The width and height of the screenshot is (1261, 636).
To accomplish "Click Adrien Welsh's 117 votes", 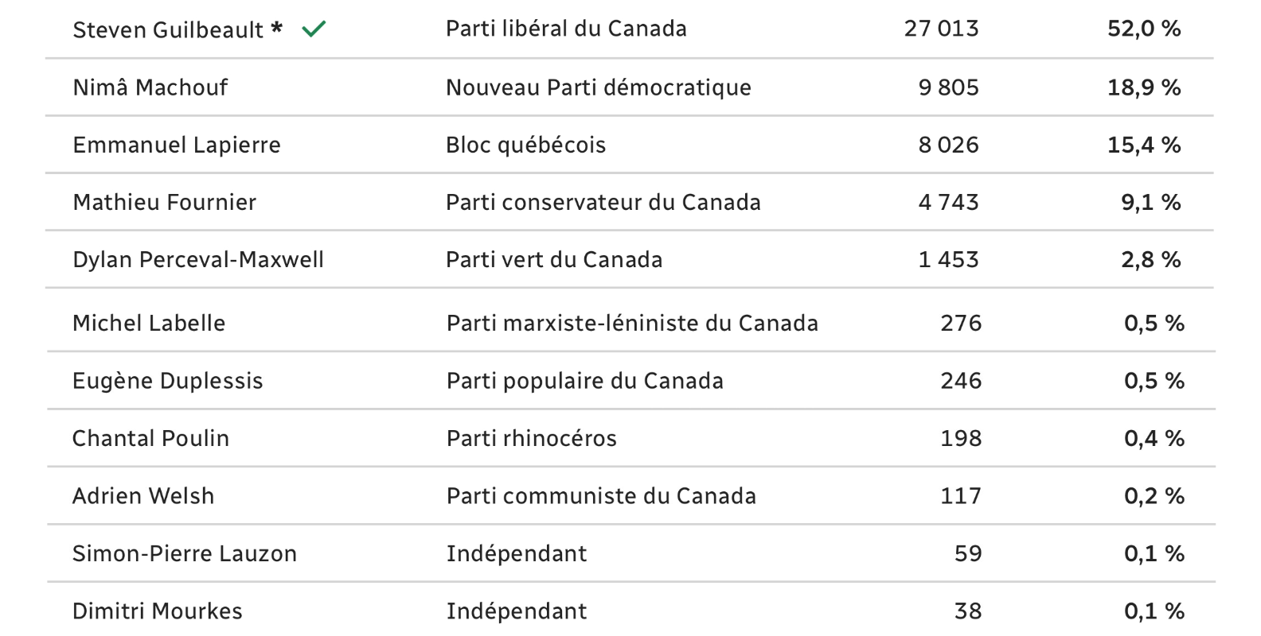I will click(961, 496).
